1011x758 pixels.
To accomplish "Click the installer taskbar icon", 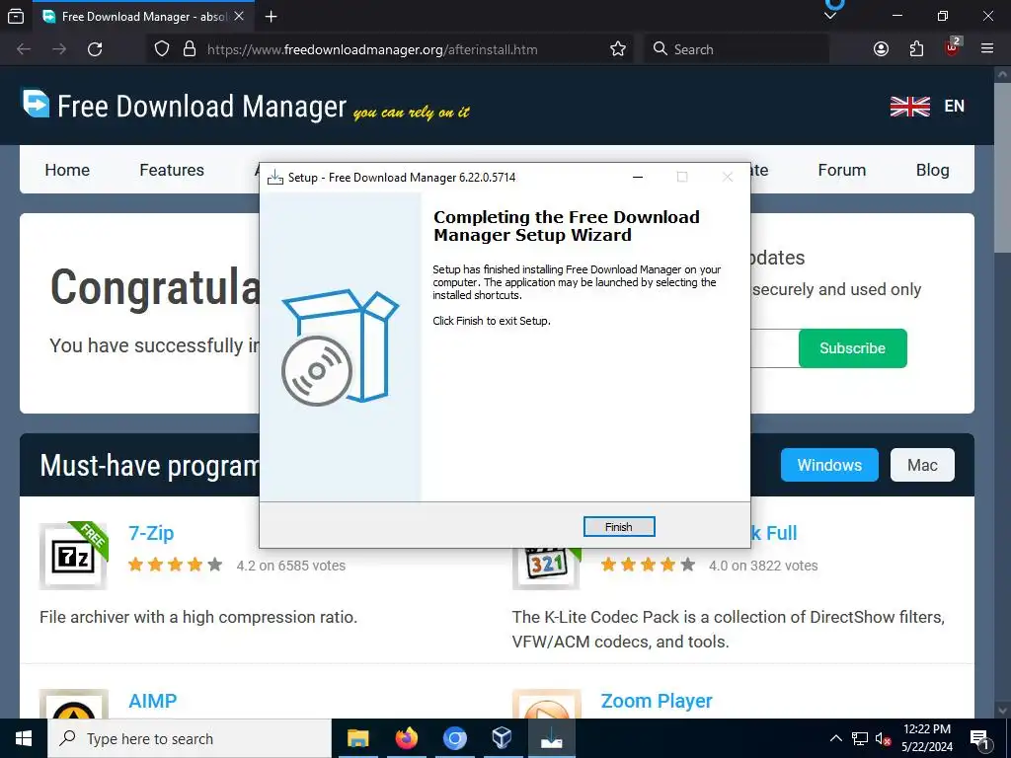I will point(551,738).
